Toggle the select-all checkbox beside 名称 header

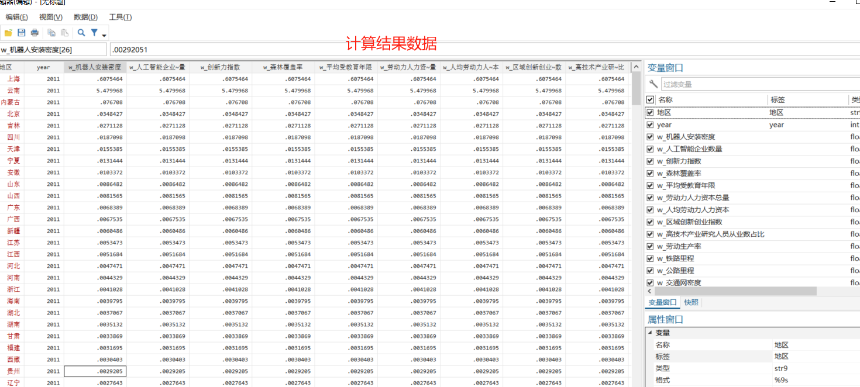650,100
